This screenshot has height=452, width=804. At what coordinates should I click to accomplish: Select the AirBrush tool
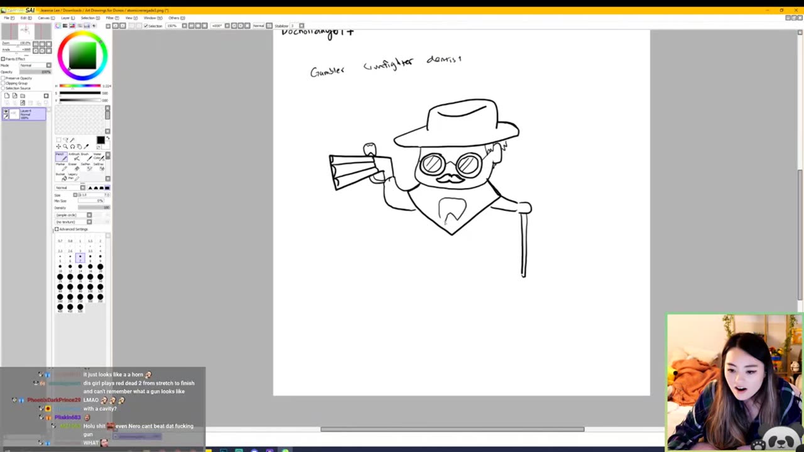74,157
